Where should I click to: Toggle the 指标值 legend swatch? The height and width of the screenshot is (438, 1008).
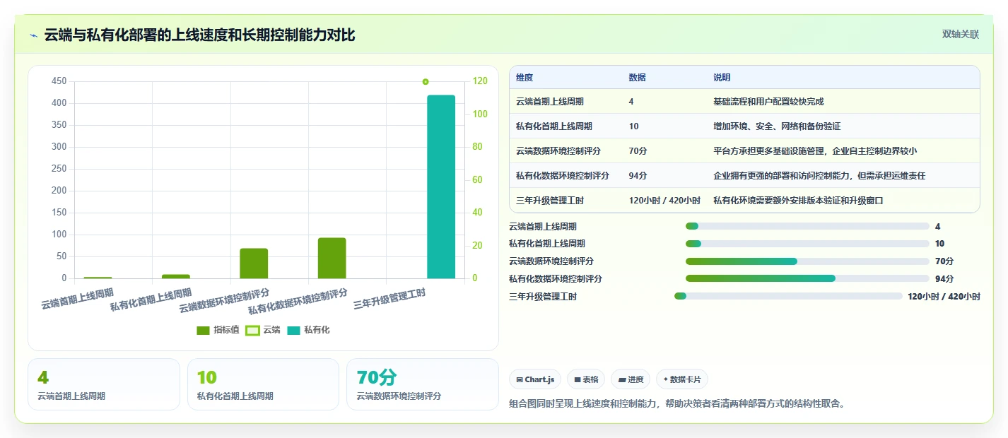point(203,331)
